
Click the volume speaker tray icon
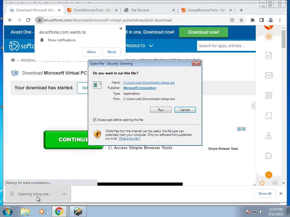[x=261, y=212]
